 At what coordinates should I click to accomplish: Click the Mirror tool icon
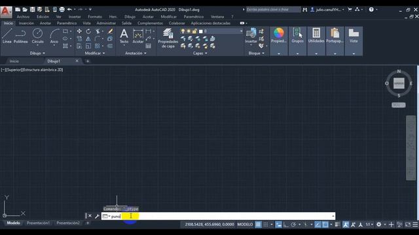tap(88, 39)
